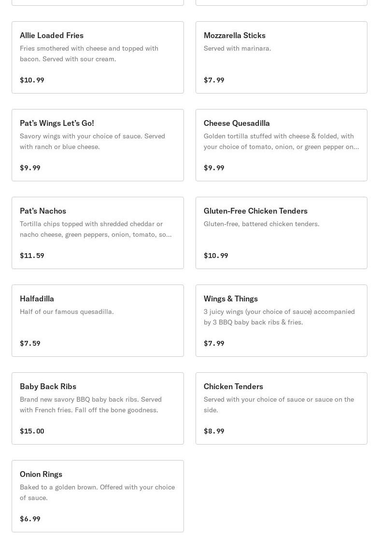Choose the Onion Rings menu item

pyautogui.click(x=98, y=496)
